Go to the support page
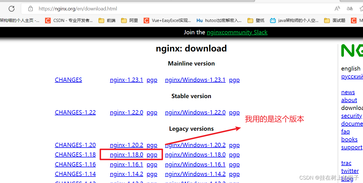Screen dimensions: 363x183 [x=352, y=147]
